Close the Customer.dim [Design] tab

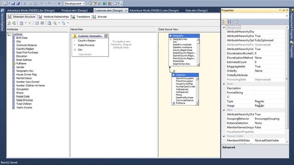pos(126,11)
